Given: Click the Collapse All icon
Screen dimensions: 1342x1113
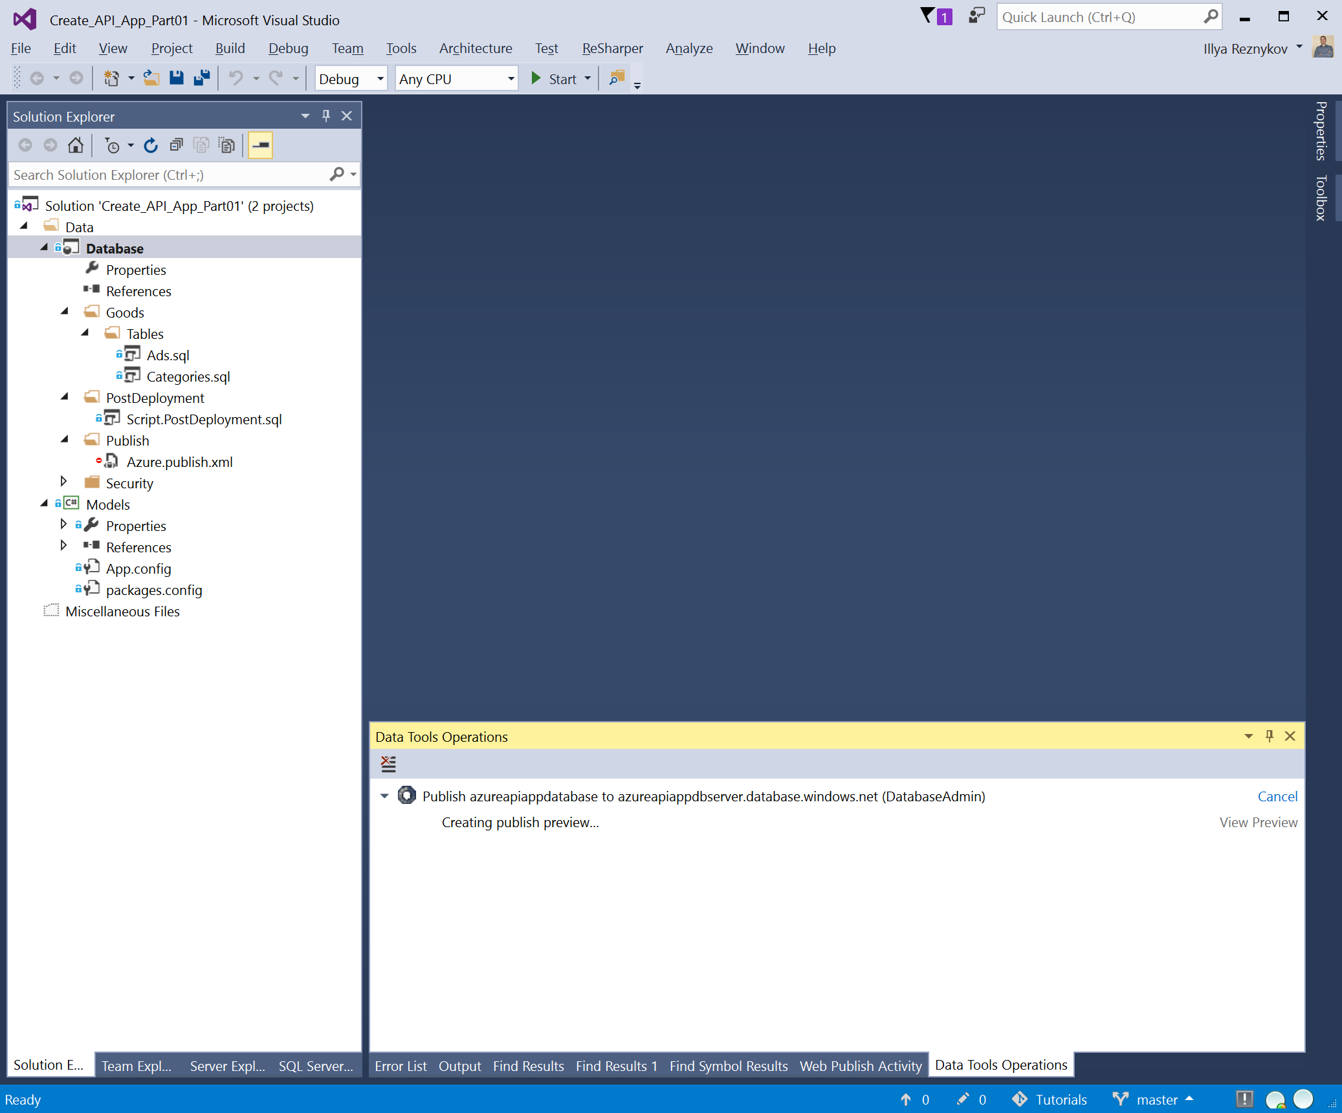Looking at the screenshot, I should [177, 146].
